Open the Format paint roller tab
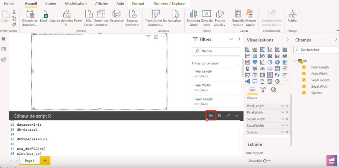The height and width of the screenshot is (168, 339). pyautogui.click(x=263, y=90)
